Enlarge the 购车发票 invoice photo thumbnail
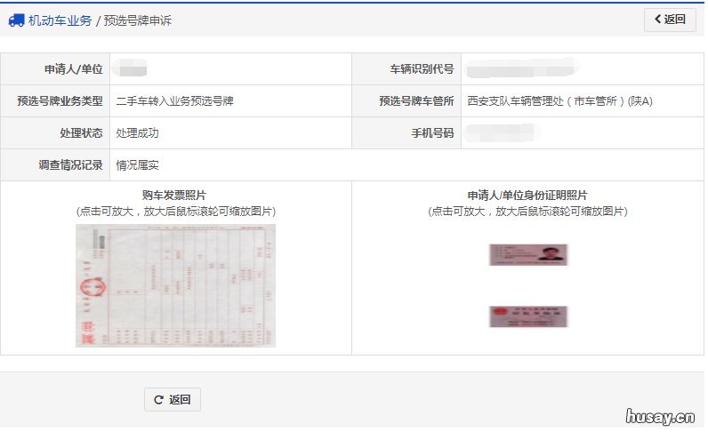 tap(175, 285)
